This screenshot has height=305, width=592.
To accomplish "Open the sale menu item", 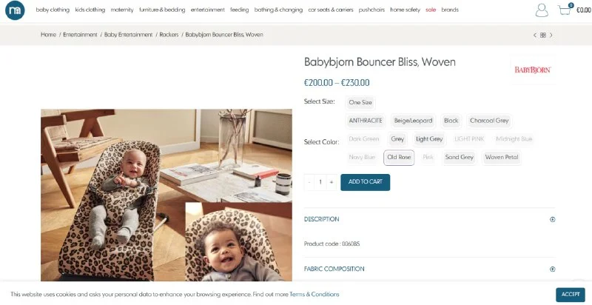I will click(431, 10).
